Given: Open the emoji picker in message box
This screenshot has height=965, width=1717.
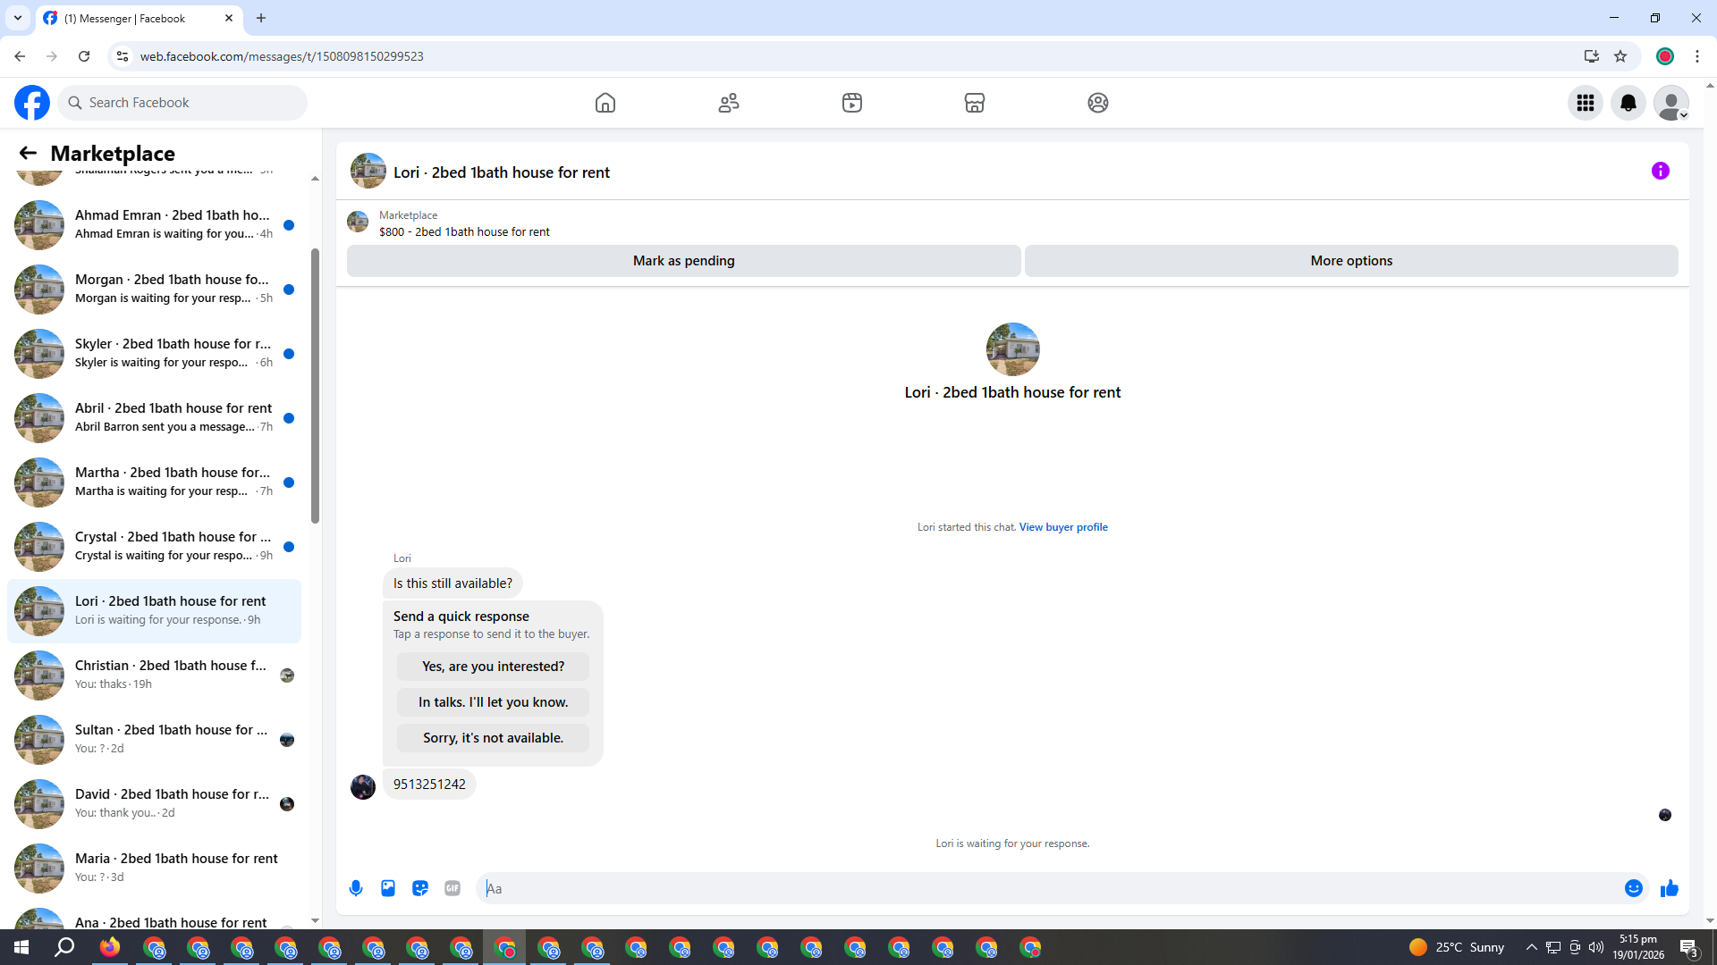Looking at the screenshot, I should coord(1634,888).
